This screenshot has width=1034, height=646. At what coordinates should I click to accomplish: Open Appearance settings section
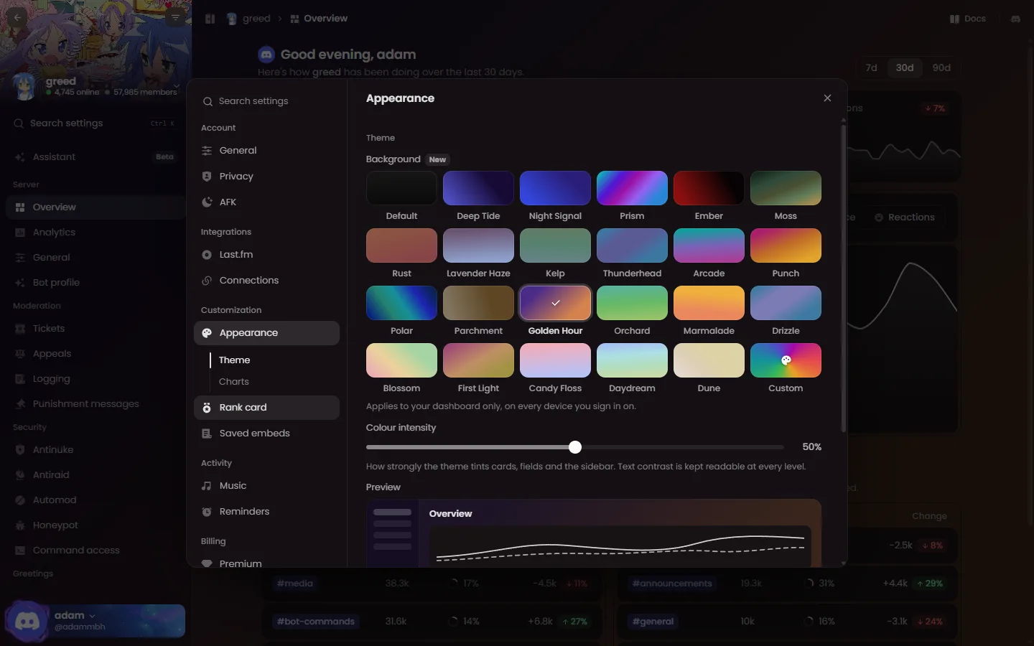266,333
